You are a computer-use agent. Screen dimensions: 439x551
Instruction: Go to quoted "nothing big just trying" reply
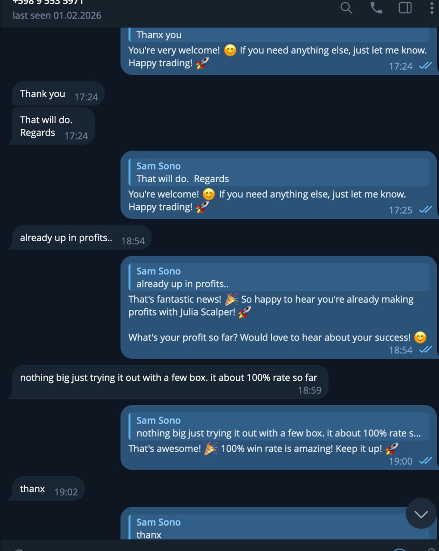(x=278, y=427)
